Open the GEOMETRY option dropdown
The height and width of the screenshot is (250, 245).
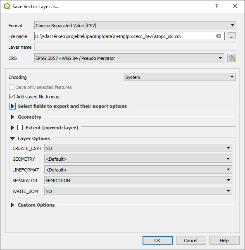point(138,159)
